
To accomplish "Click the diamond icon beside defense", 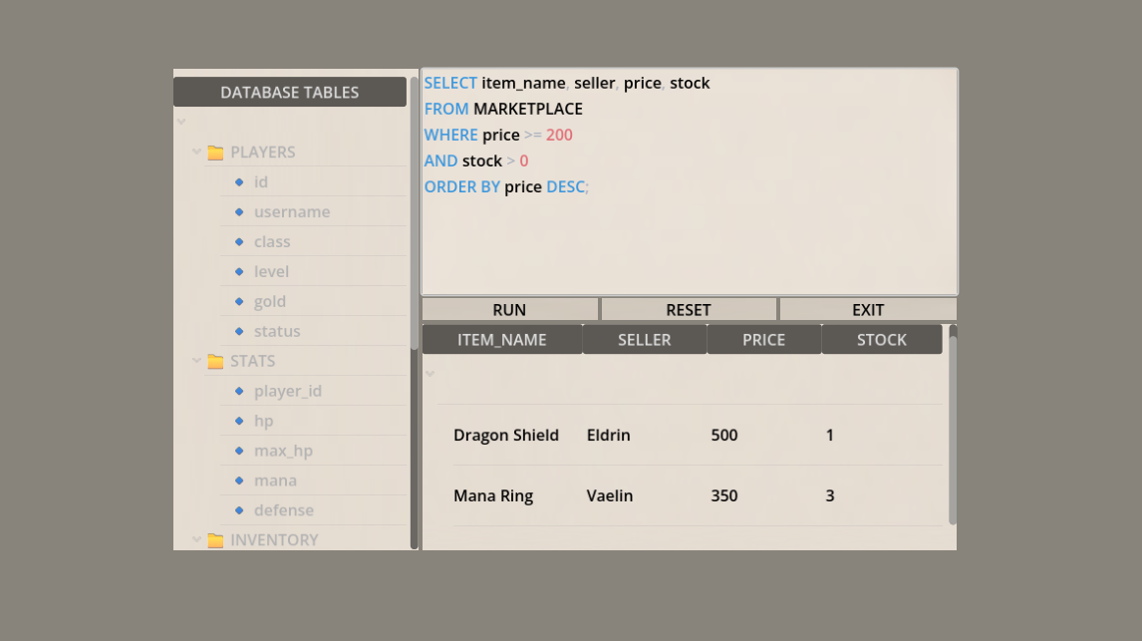I will click(239, 510).
